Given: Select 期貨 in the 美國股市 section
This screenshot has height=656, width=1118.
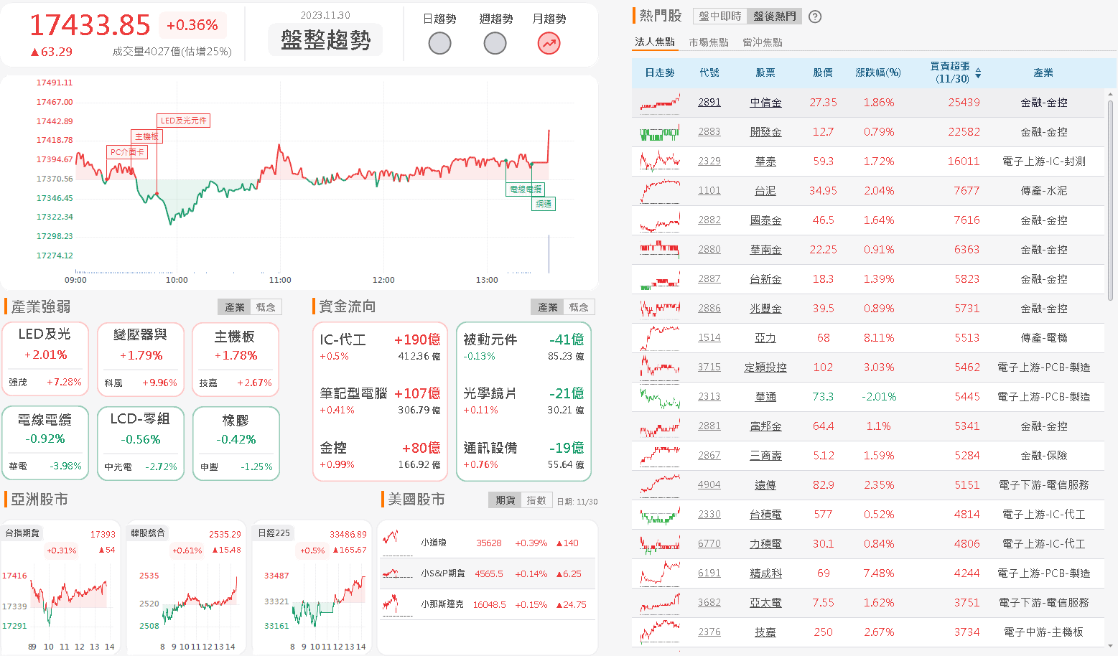Looking at the screenshot, I should (x=506, y=500).
